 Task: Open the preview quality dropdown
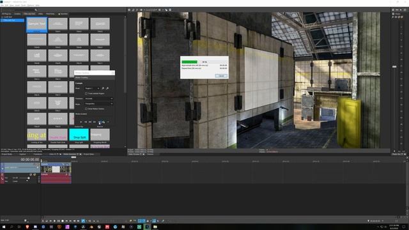click(x=151, y=10)
